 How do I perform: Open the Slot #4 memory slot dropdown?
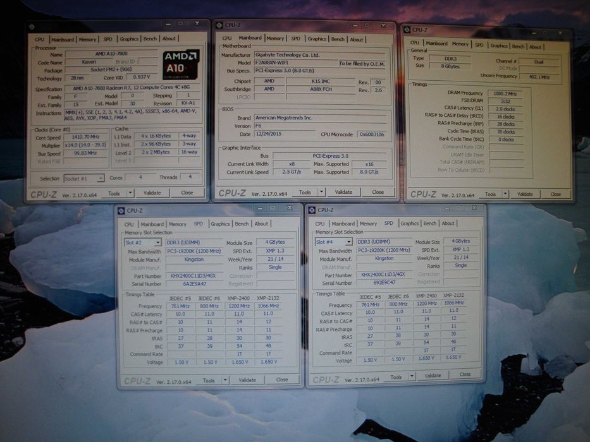click(x=333, y=242)
